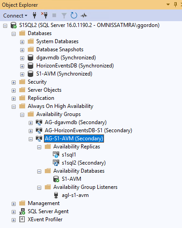182x228 pixels.
Task: Open the Object Explorer window options arrow
Action: (x=168, y=4)
